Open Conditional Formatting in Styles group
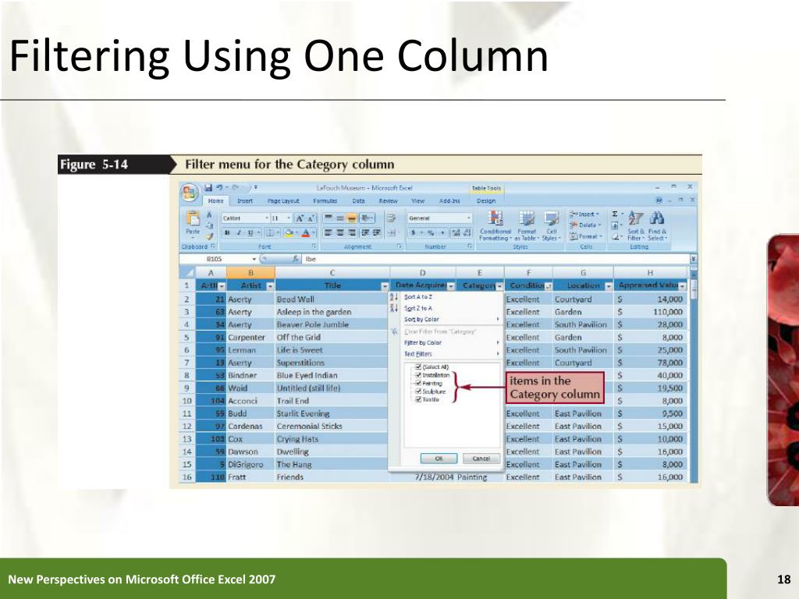The image size is (799, 599). click(495, 225)
